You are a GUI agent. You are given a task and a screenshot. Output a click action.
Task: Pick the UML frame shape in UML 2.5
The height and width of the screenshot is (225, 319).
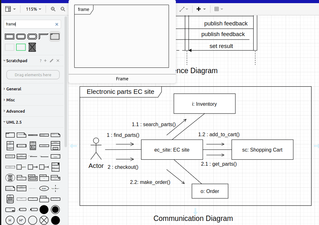pyautogui.click(x=10, y=135)
